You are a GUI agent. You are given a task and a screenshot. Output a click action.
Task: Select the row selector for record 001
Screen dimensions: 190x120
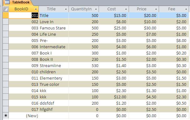coord(6,15)
